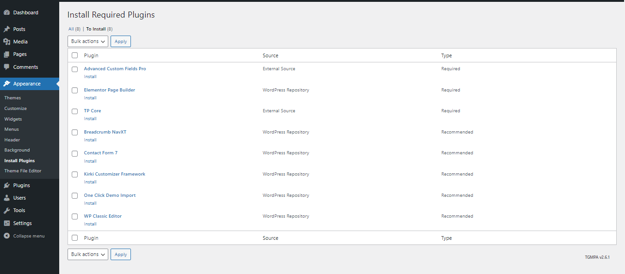Click the Plugin column header at top
625x274 pixels.
[91, 55]
